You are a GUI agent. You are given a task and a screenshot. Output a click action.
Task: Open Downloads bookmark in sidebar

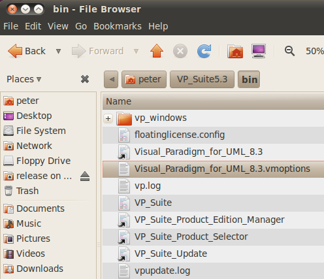33,269
